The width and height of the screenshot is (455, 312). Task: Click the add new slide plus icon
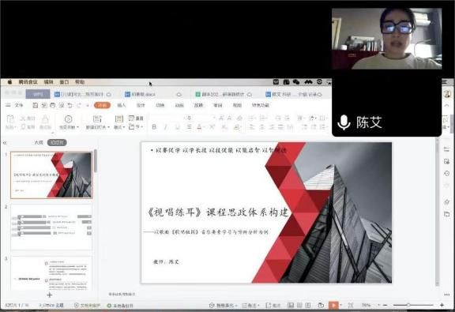pos(50,295)
